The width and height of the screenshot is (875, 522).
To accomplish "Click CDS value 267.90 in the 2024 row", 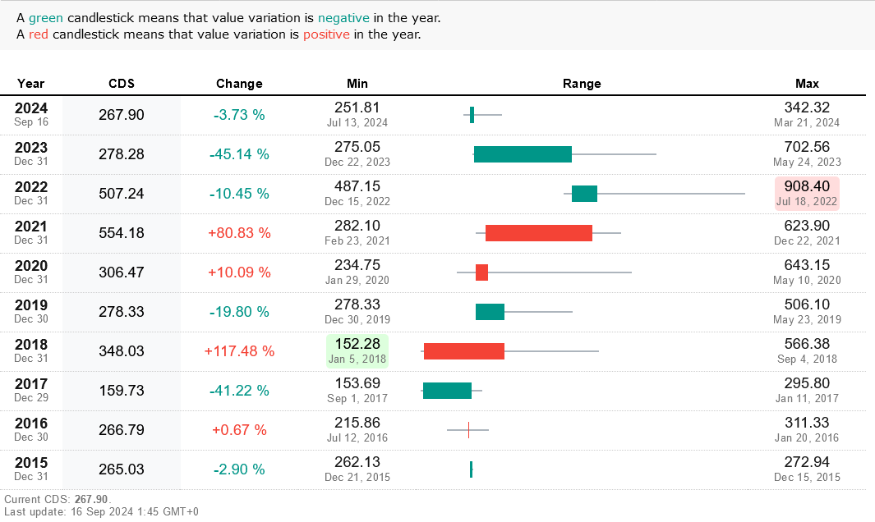I will (x=122, y=115).
